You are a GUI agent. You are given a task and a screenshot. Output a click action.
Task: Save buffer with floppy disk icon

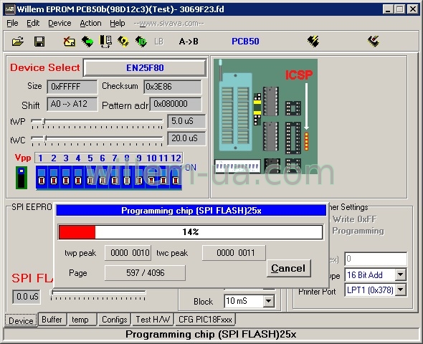coord(39,42)
